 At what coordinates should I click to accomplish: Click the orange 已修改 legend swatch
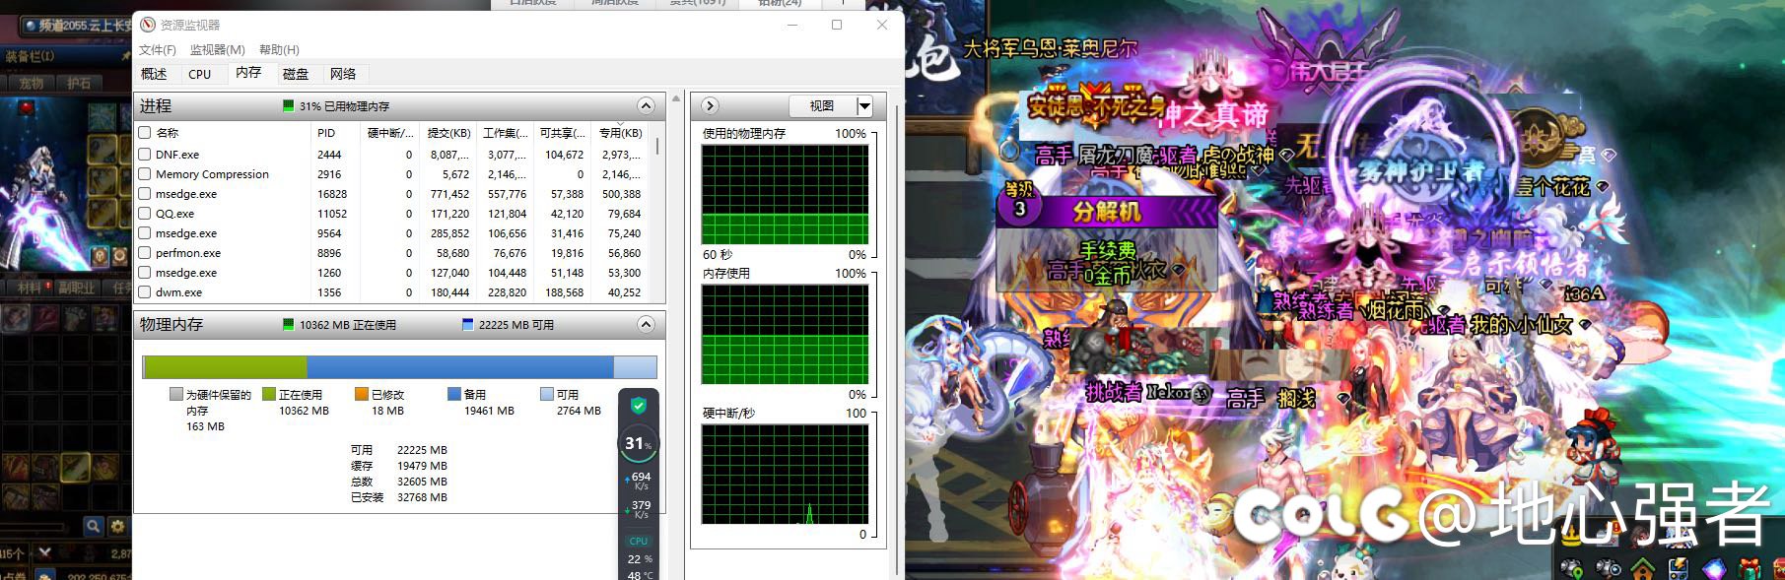click(x=362, y=394)
